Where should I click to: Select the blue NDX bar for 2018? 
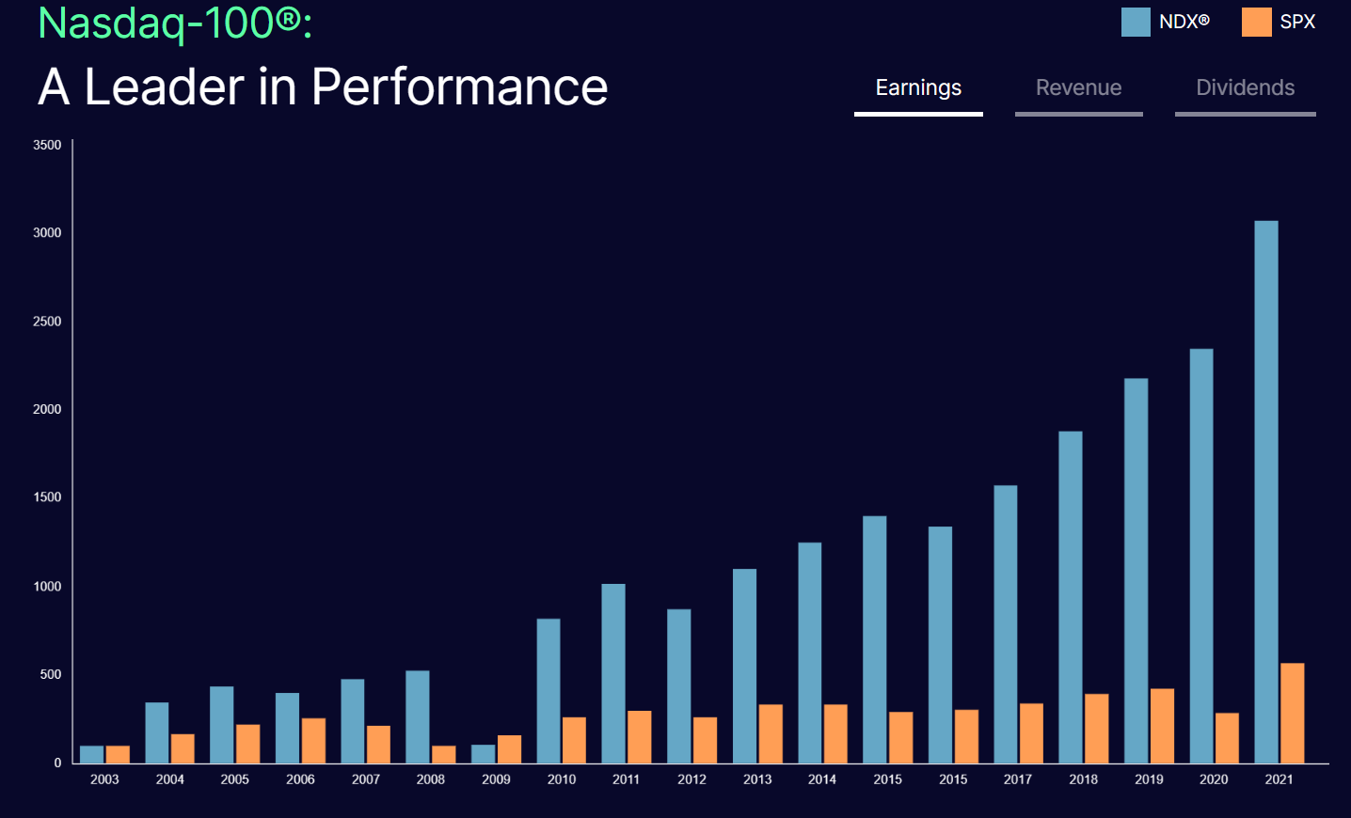pyautogui.click(x=1071, y=597)
